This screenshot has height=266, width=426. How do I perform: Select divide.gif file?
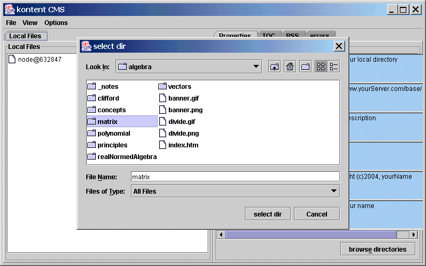click(x=177, y=122)
